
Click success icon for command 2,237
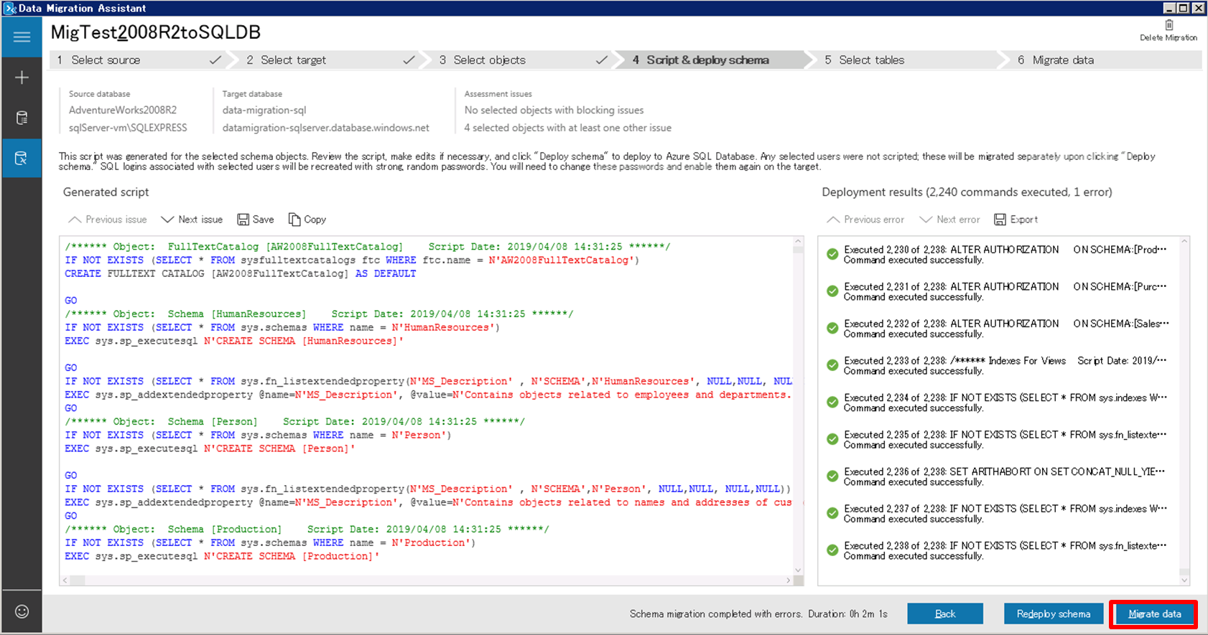click(x=832, y=513)
